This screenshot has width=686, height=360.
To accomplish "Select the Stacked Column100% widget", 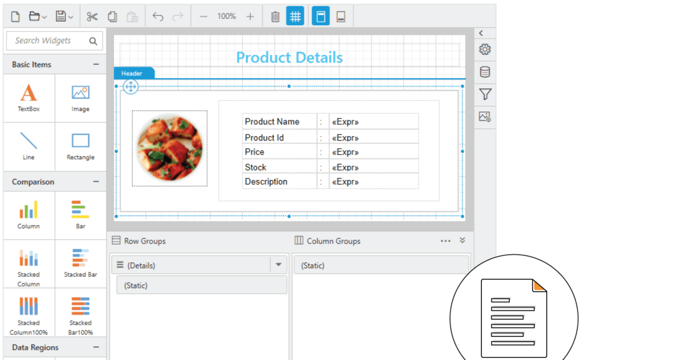I will point(29,312).
